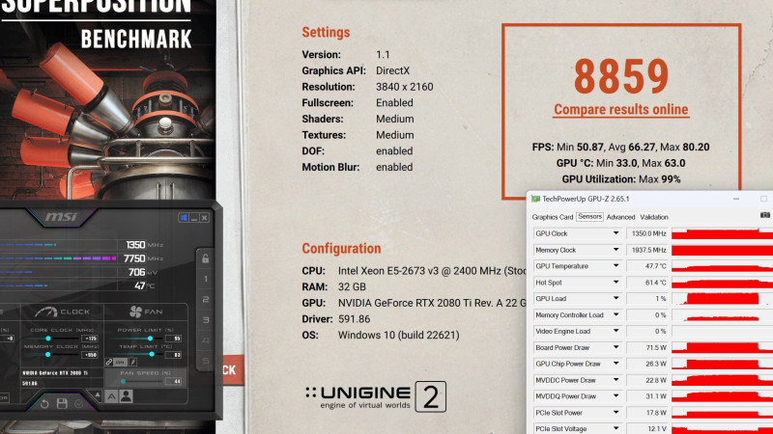
Task: Click the GPU Load sensor graph
Action: tap(722, 298)
